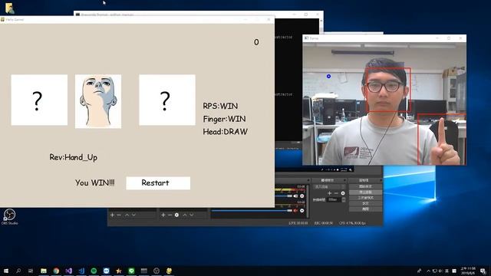Mute the upper OBS mixer channel speaker
This screenshot has height=276, width=491.
tap(295, 196)
